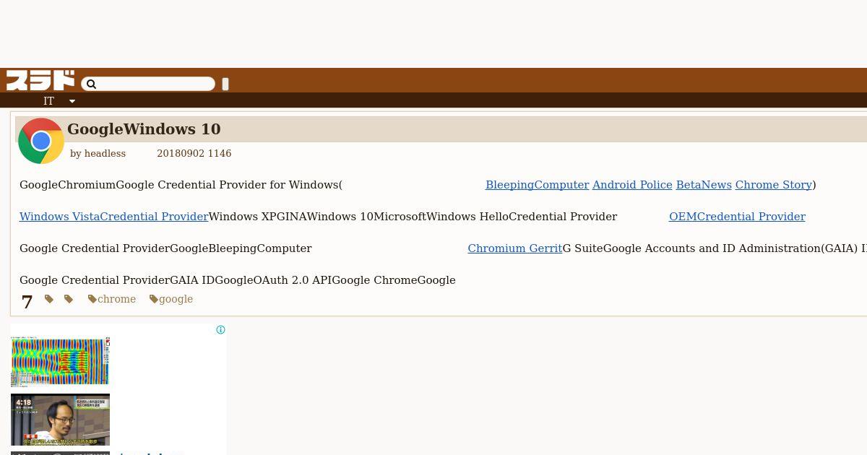Click the スラド site logo
The width and height of the screenshot is (867, 455).
pos(40,80)
